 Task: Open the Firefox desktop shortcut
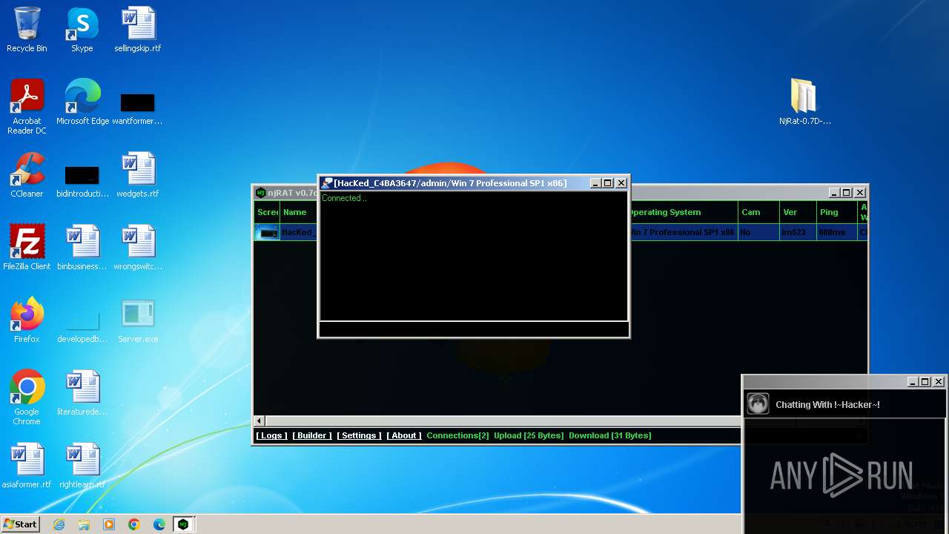pyautogui.click(x=27, y=320)
